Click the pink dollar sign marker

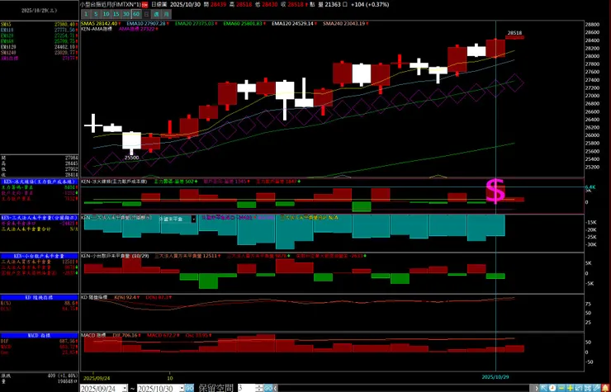pos(495,191)
